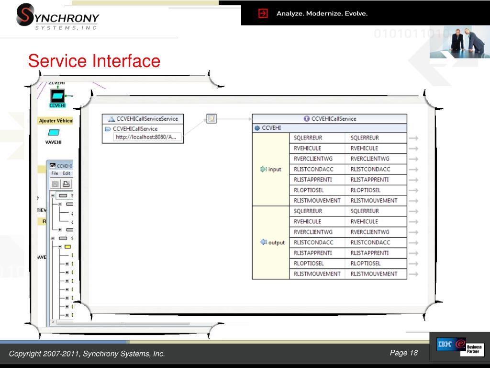Screen dimensions: 490x368
Task: Click the greyed-out Save icon in CCVEHI toolbar
Action: click(x=56, y=184)
